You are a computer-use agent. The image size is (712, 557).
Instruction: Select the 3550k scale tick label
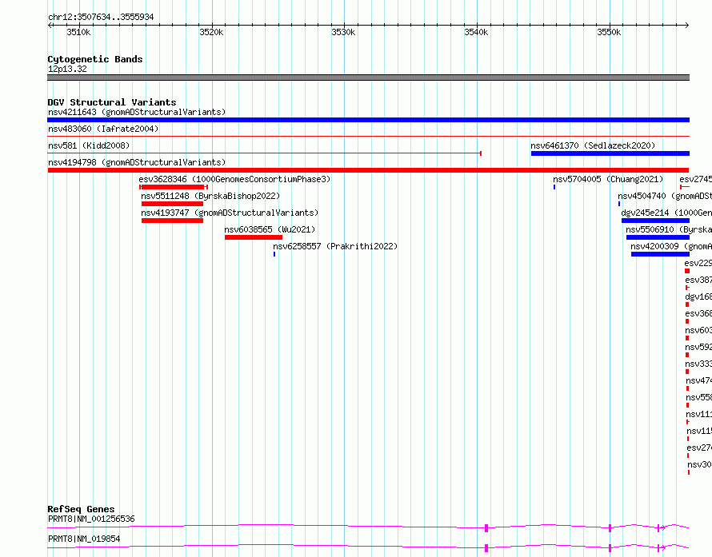[x=609, y=32]
